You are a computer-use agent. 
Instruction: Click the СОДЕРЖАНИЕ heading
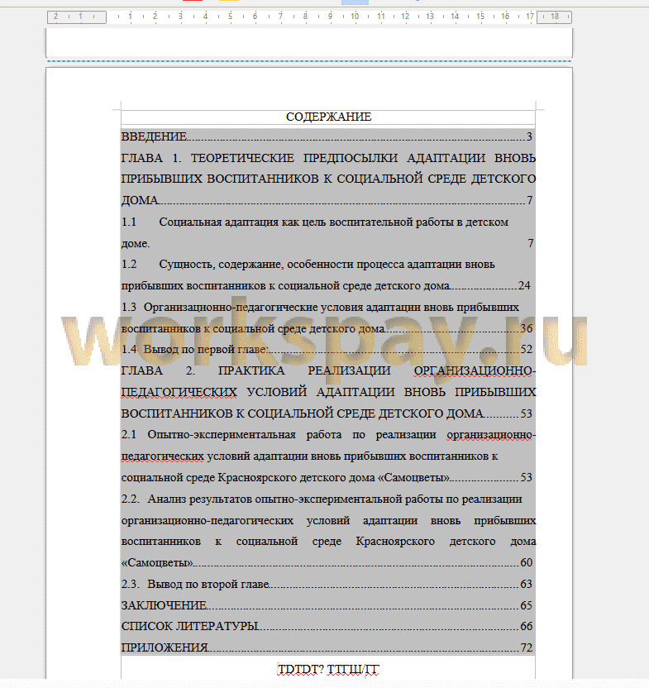(329, 117)
